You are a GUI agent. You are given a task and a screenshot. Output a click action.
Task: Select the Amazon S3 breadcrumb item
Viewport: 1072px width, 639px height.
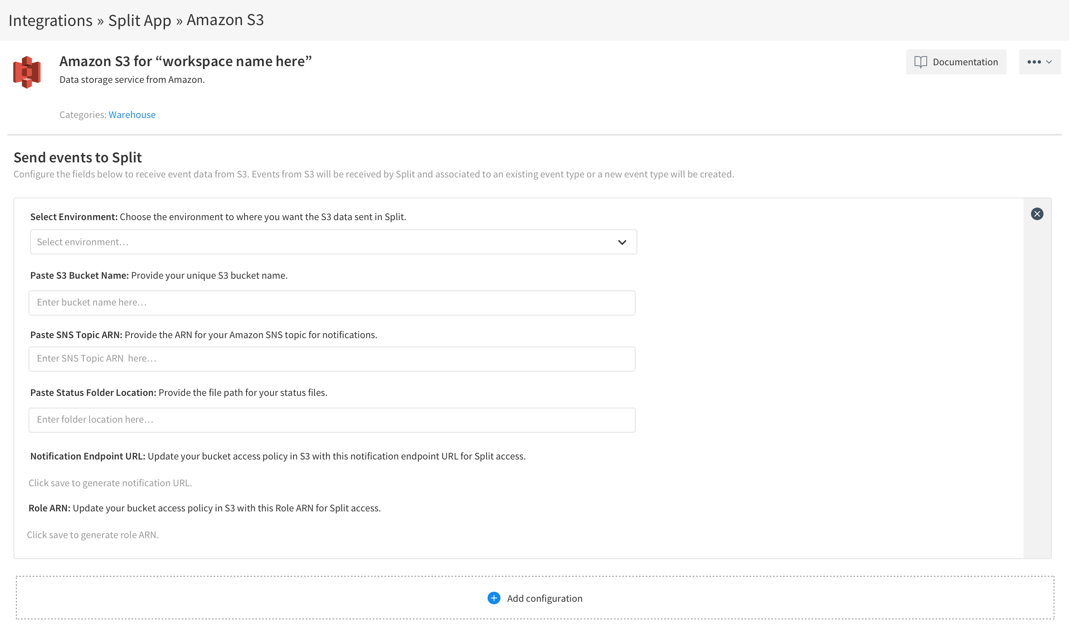[x=224, y=20]
